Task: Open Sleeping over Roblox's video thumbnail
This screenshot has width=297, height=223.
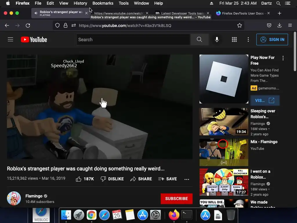Action: click(224, 122)
